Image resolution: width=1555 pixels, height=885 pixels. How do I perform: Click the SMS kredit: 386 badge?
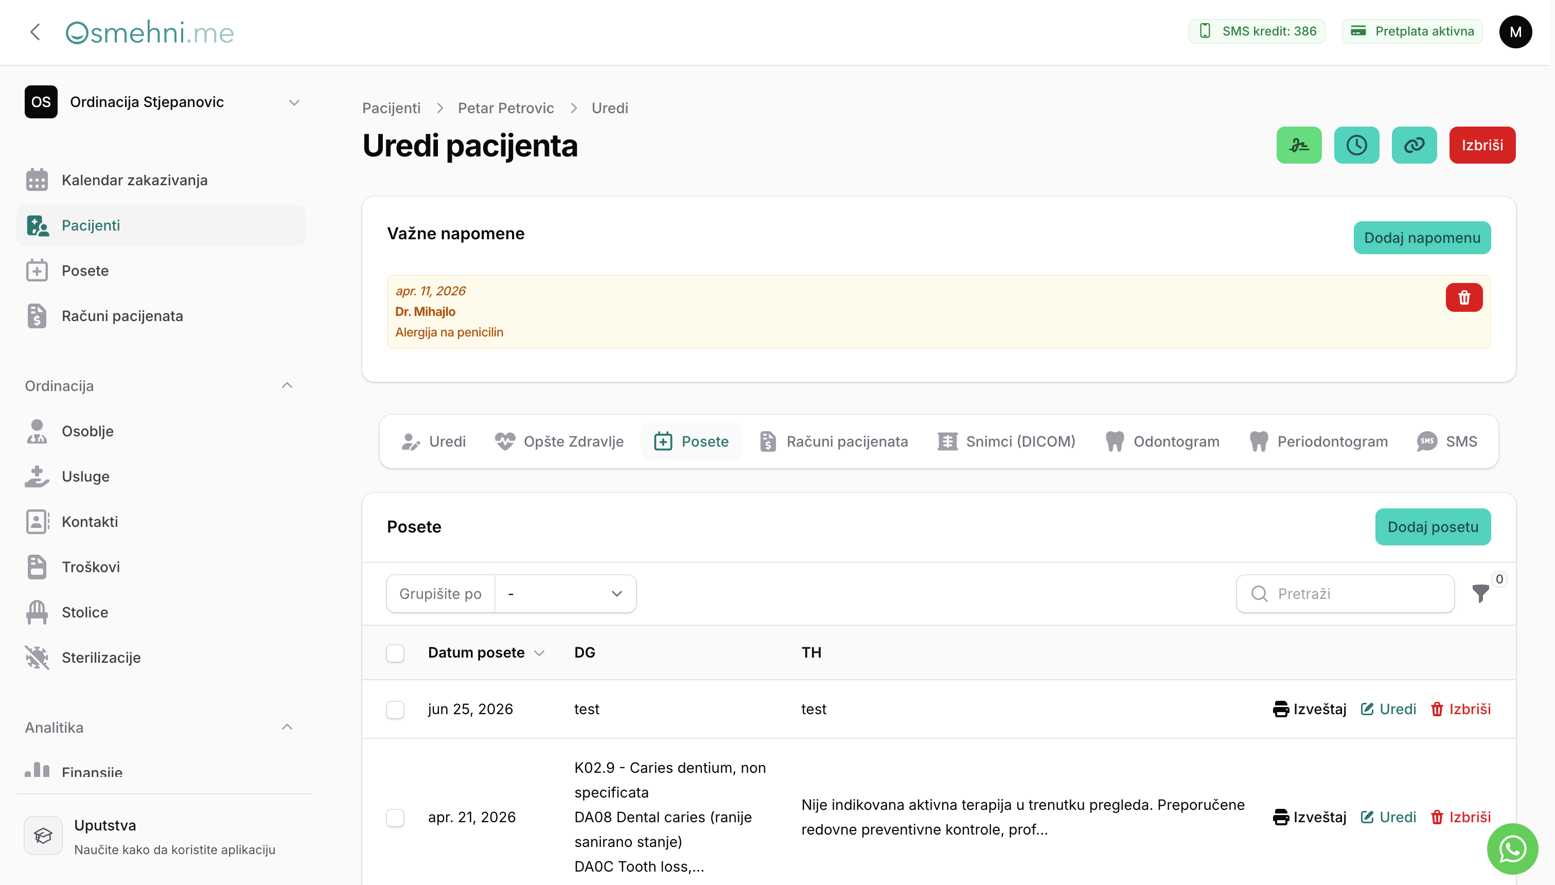(1257, 31)
